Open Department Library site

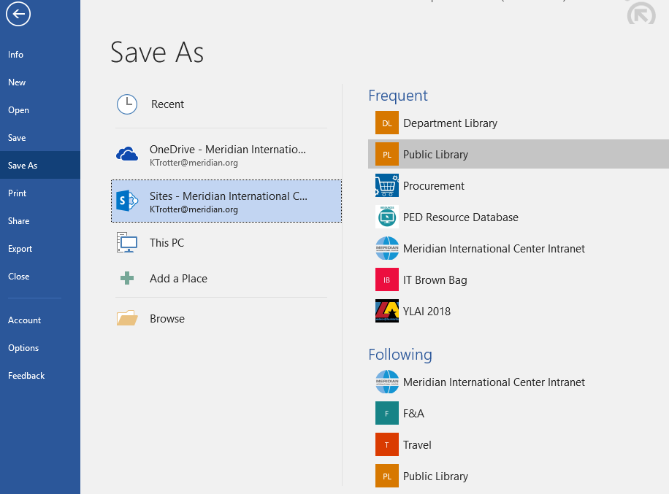[x=450, y=123]
